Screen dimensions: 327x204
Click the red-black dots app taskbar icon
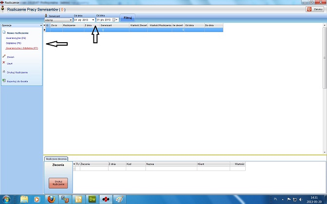pyautogui.click(x=106, y=200)
